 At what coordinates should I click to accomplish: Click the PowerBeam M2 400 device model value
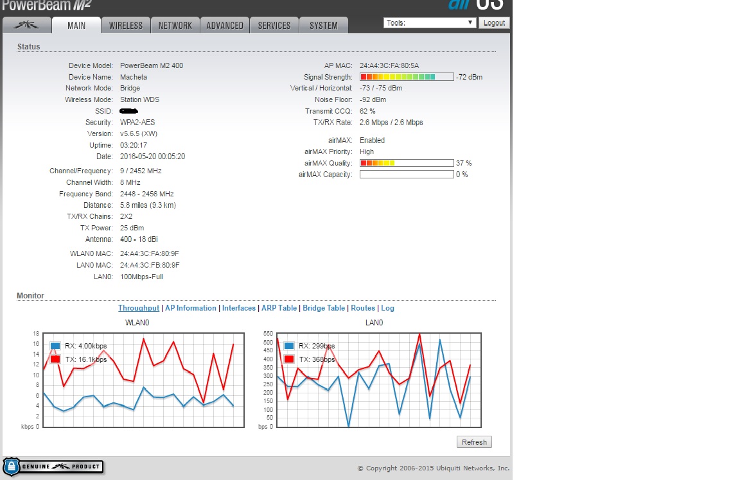click(x=152, y=65)
